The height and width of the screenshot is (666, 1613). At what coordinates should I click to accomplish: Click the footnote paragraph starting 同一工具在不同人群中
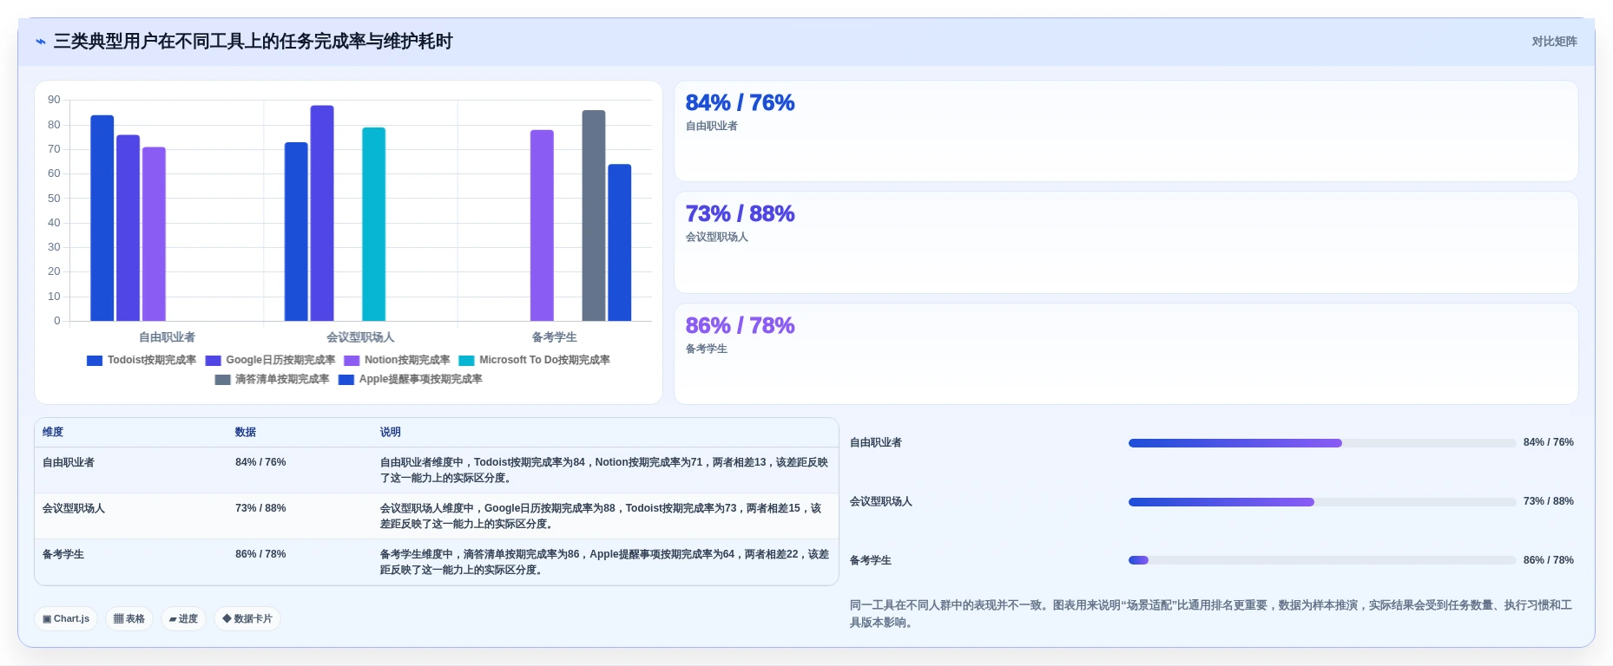coord(1212,614)
